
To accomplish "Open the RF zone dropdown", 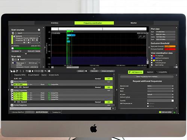I will coord(160,94).
